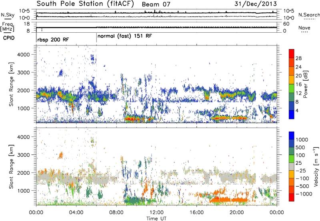Screen dimensions: 320x221
Task: Pick the red top segment of the Power colorbar
Action: coord(292,54)
